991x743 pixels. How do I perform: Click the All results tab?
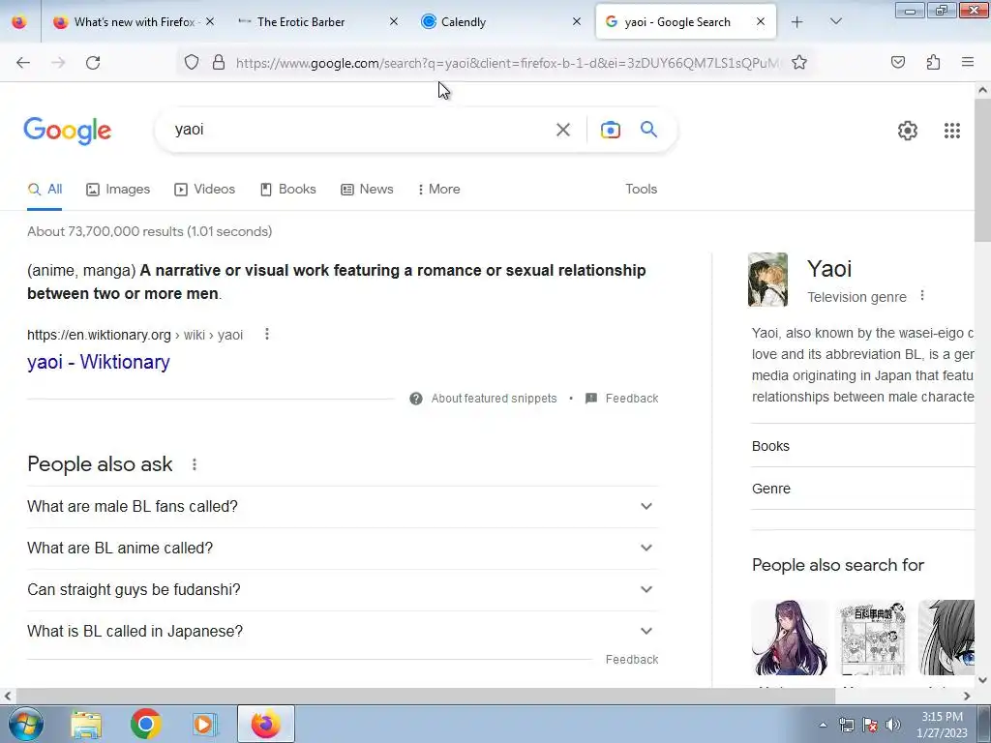45,189
